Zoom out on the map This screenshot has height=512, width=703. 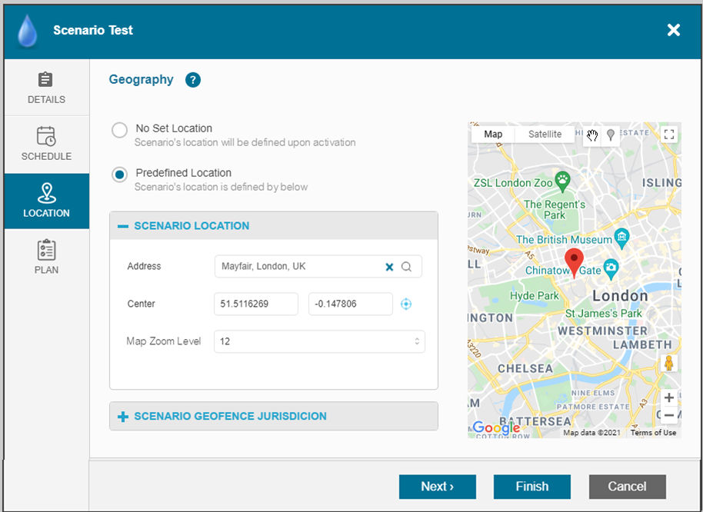click(668, 416)
